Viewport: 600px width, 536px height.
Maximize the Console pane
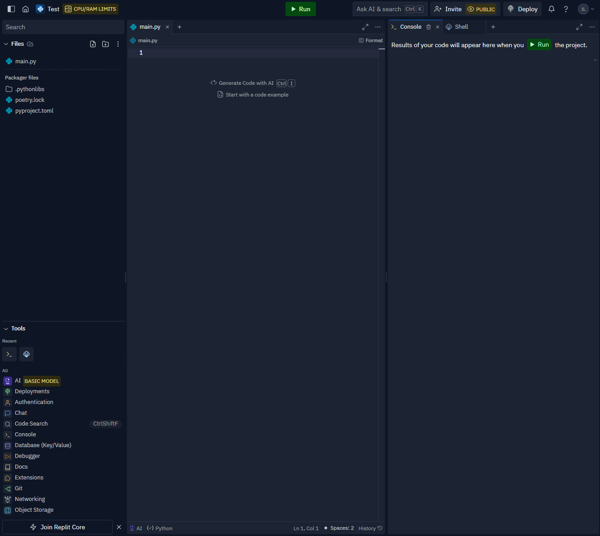(x=579, y=27)
